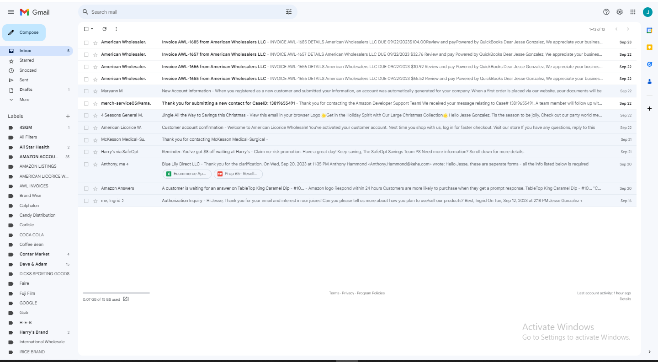Open the COCA COLA label
The height and width of the screenshot is (362, 658).
pos(32,235)
